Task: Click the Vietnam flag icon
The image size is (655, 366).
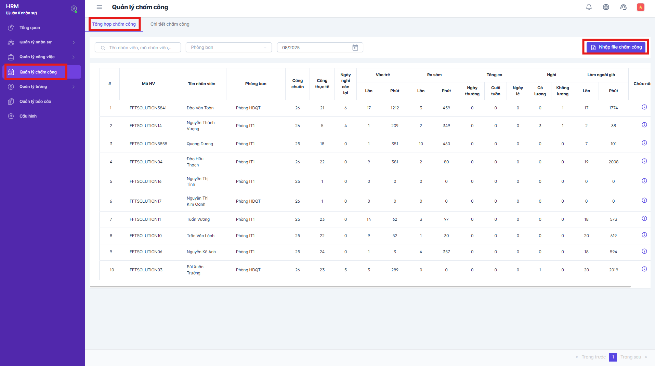Action: coord(640,7)
